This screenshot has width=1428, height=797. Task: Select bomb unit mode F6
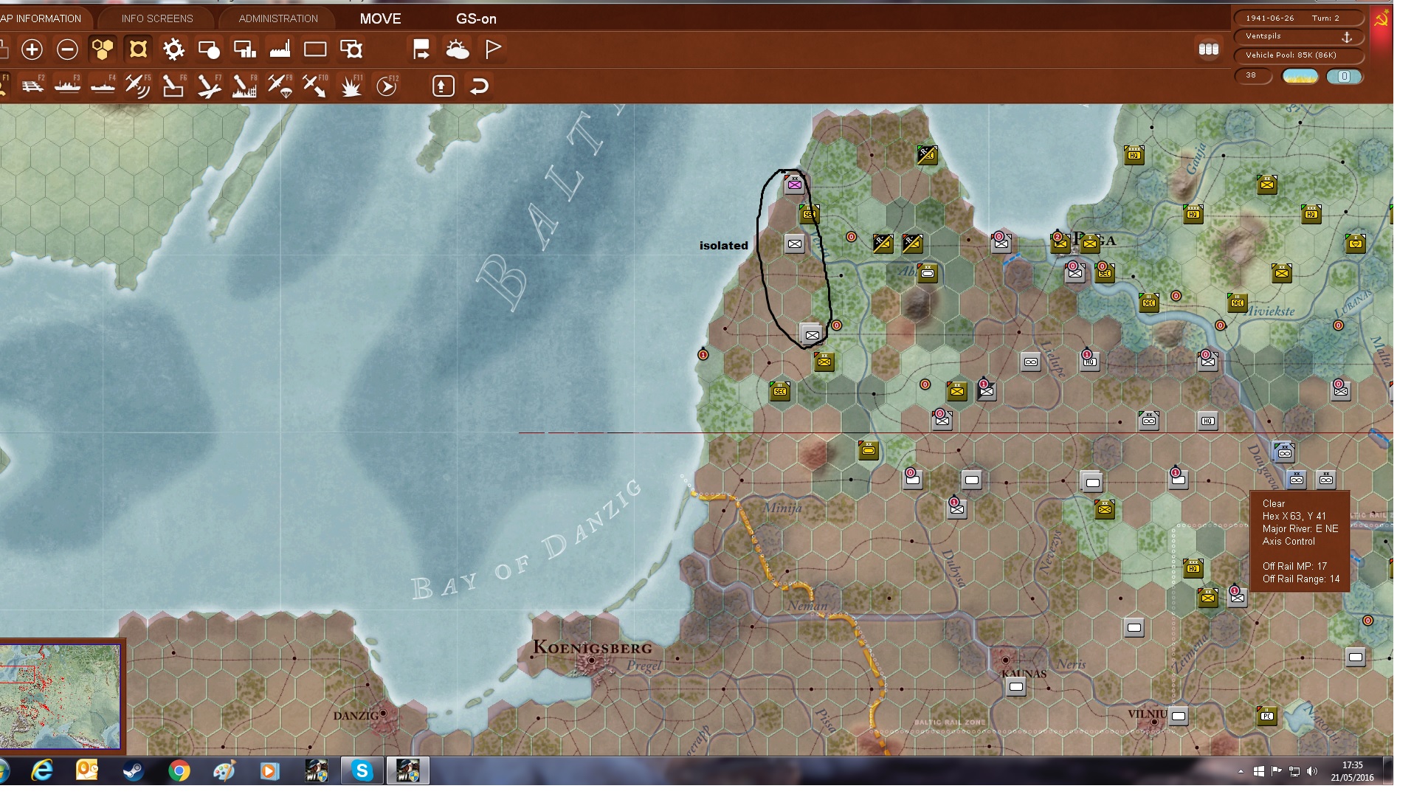pyautogui.click(x=173, y=86)
